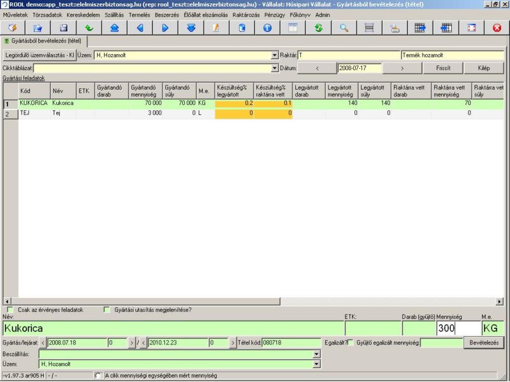
Task: Click the green refresh arrows toolbar icon
Action: tap(318, 28)
